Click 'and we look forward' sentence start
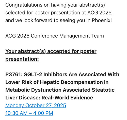 (29, 20)
